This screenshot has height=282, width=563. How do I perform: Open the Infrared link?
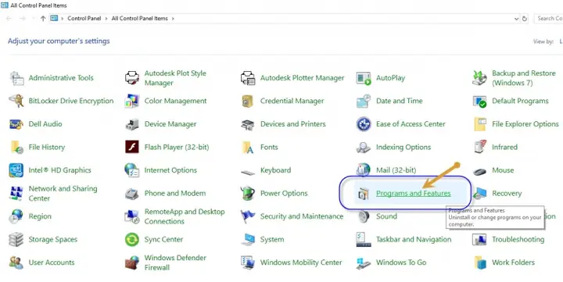(504, 147)
